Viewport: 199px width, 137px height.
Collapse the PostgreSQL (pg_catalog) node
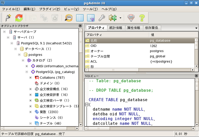[27, 72]
